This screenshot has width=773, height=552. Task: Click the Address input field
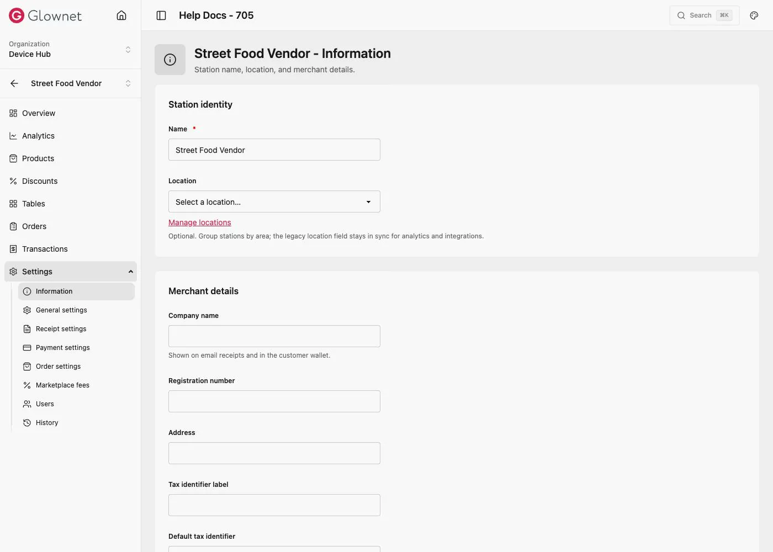(274, 453)
